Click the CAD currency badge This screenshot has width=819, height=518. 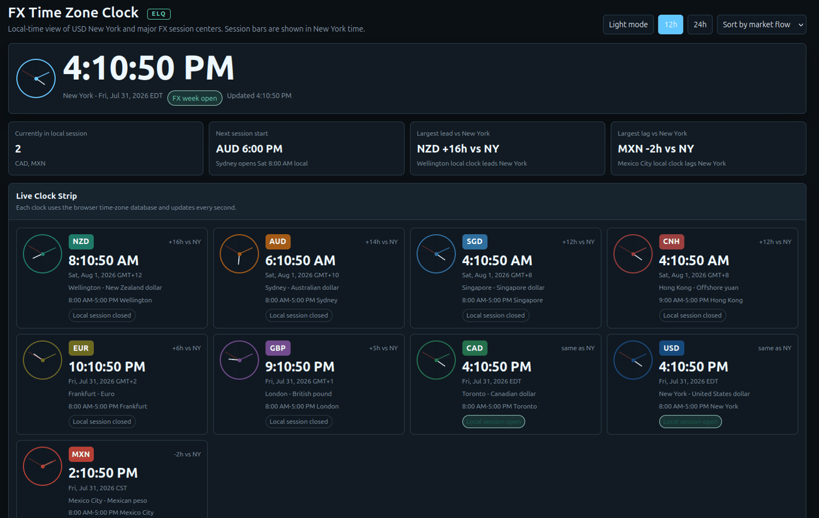pyautogui.click(x=474, y=348)
